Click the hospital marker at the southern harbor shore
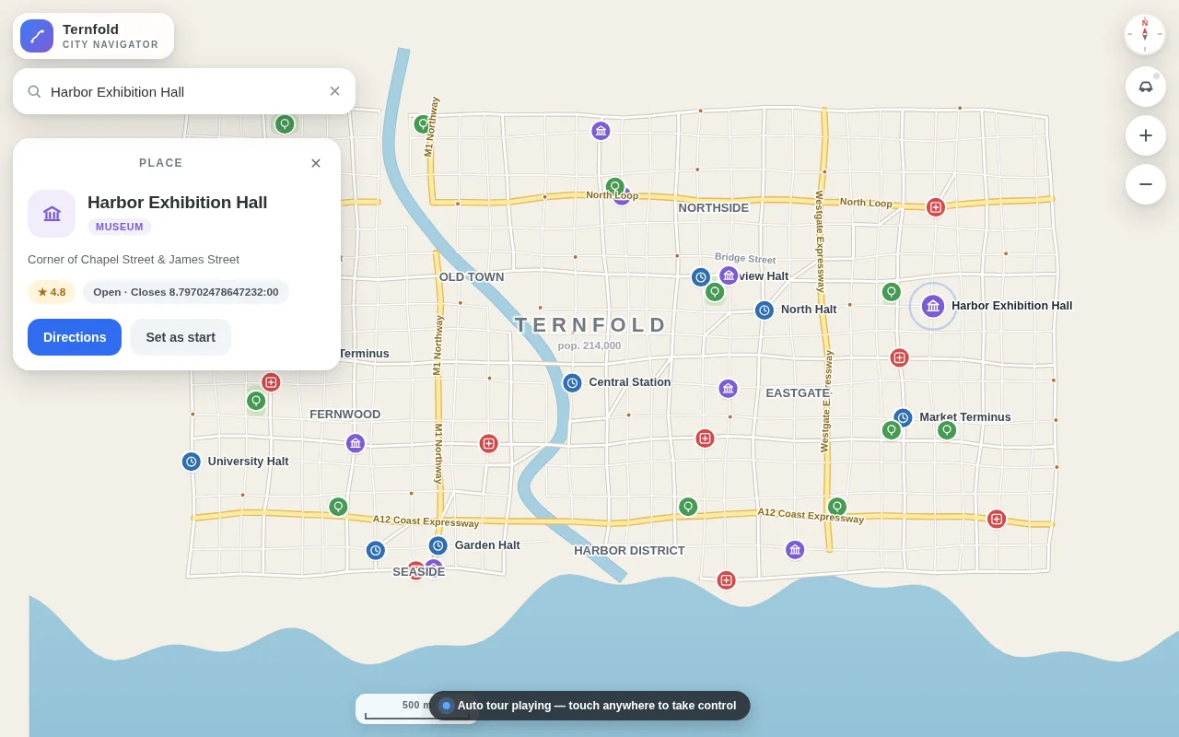 pos(727,580)
